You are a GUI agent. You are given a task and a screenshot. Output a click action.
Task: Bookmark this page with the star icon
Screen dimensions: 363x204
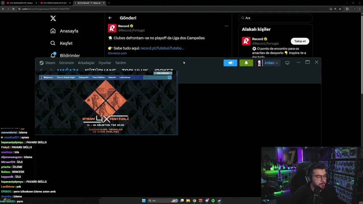(340, 9)
